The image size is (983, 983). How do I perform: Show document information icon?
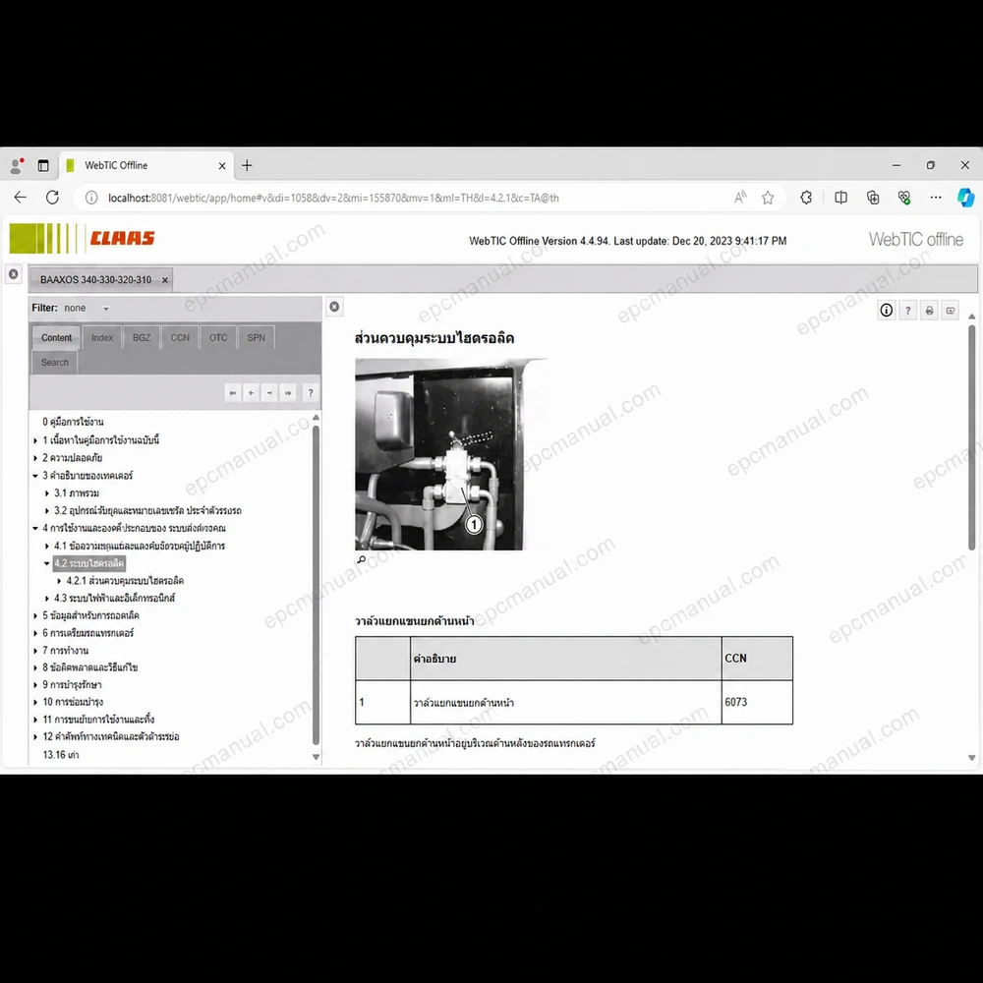pyautogui.click(x=887, y=311)
